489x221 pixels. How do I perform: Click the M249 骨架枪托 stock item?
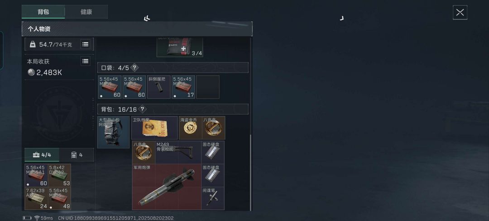tap(178, 152)
